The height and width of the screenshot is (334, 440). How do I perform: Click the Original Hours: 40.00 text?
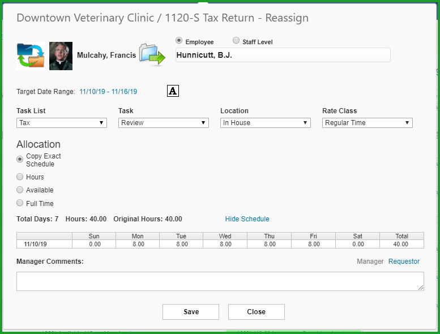[148, 219]
